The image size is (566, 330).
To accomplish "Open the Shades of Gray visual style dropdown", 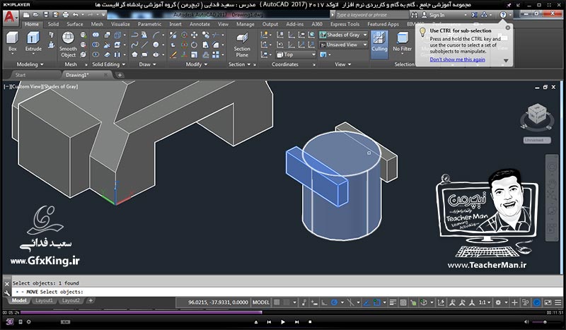I will pos(343,35).
